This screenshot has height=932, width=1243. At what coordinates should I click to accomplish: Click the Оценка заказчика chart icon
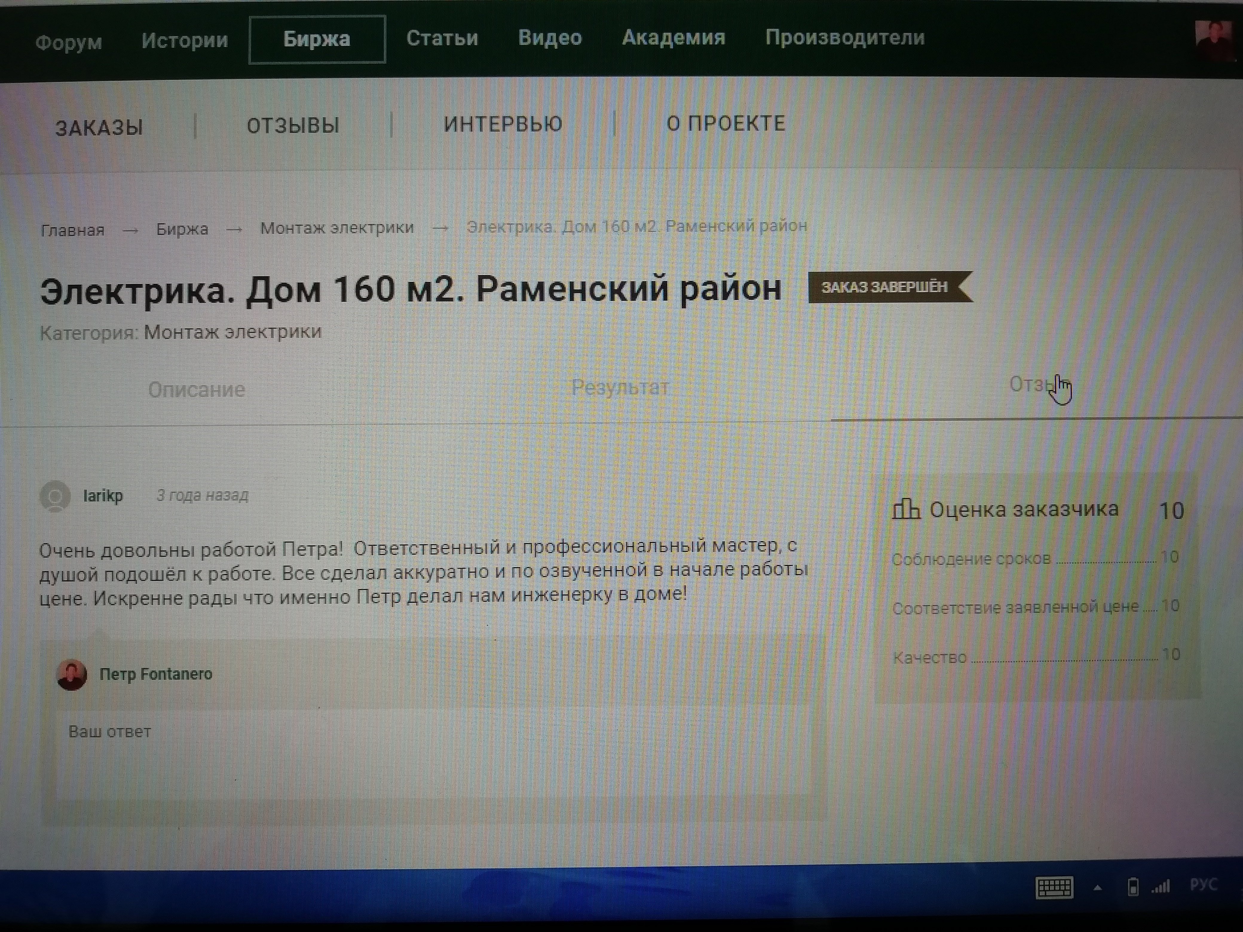coord(906,509)
